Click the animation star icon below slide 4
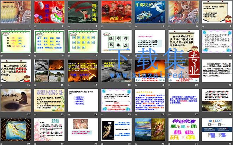This screenshot has width=233, height=145. (102, 26)
